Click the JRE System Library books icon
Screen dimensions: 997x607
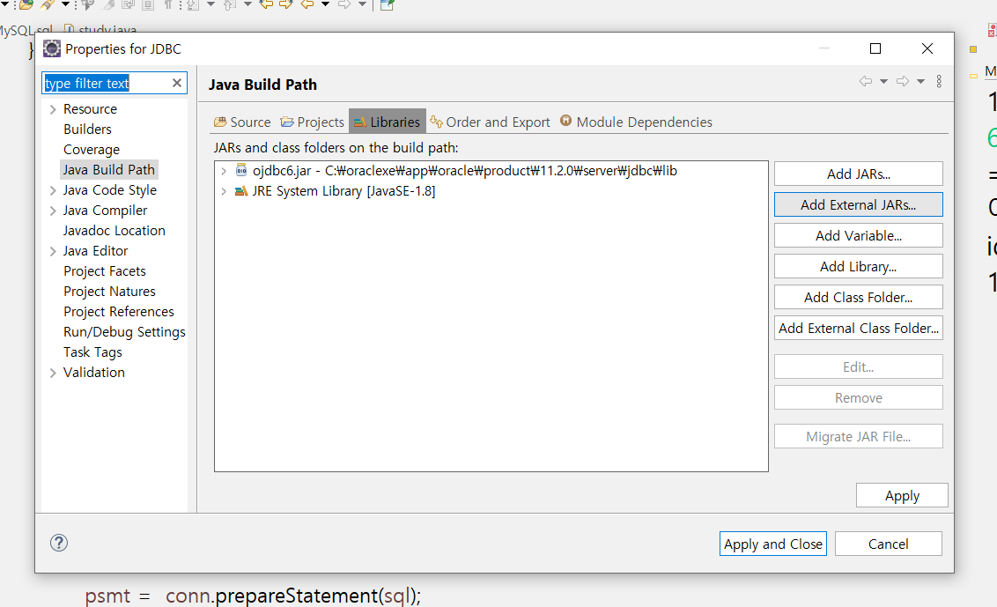(x=241, y=191)
